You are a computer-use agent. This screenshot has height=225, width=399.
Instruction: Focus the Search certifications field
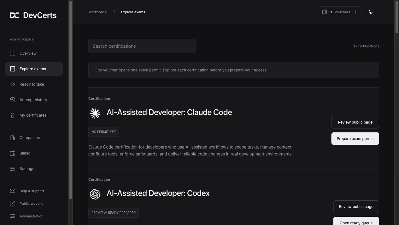coord(142,46)
